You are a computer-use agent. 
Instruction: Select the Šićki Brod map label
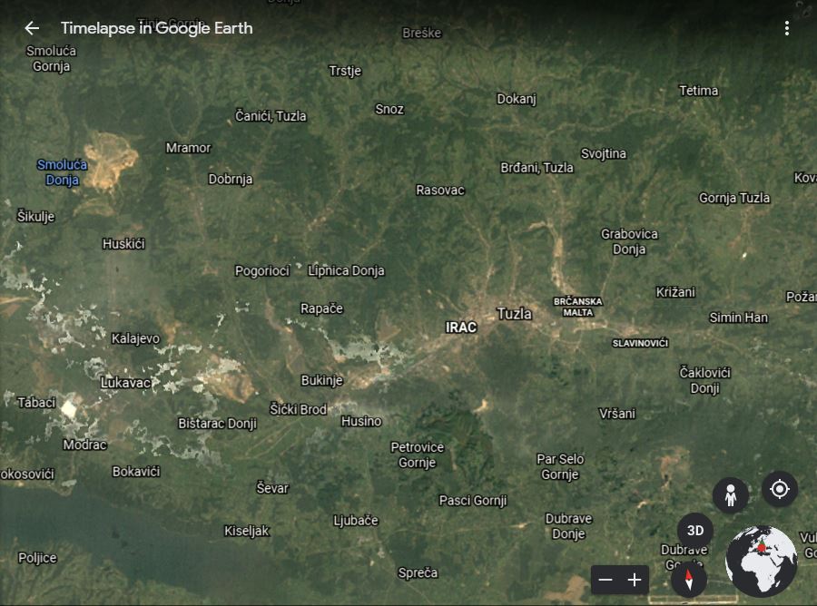(x=298, y=409)
